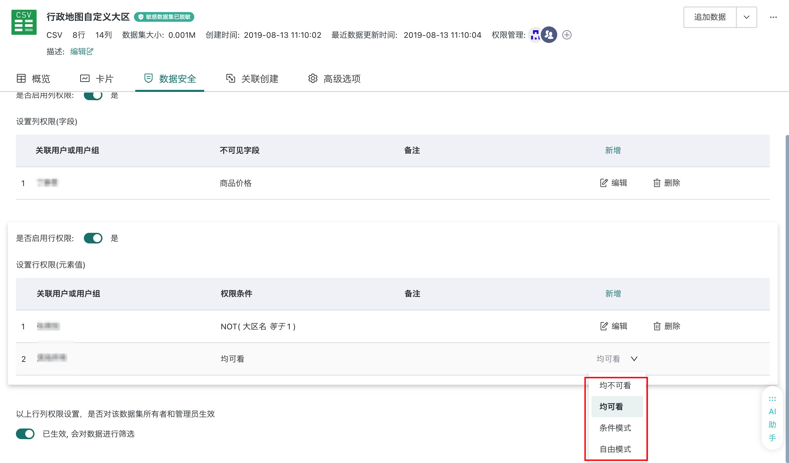This screenshot has width=789, height=463.
Task: Click 新增 in the row permission table
Action: [613, 294]
